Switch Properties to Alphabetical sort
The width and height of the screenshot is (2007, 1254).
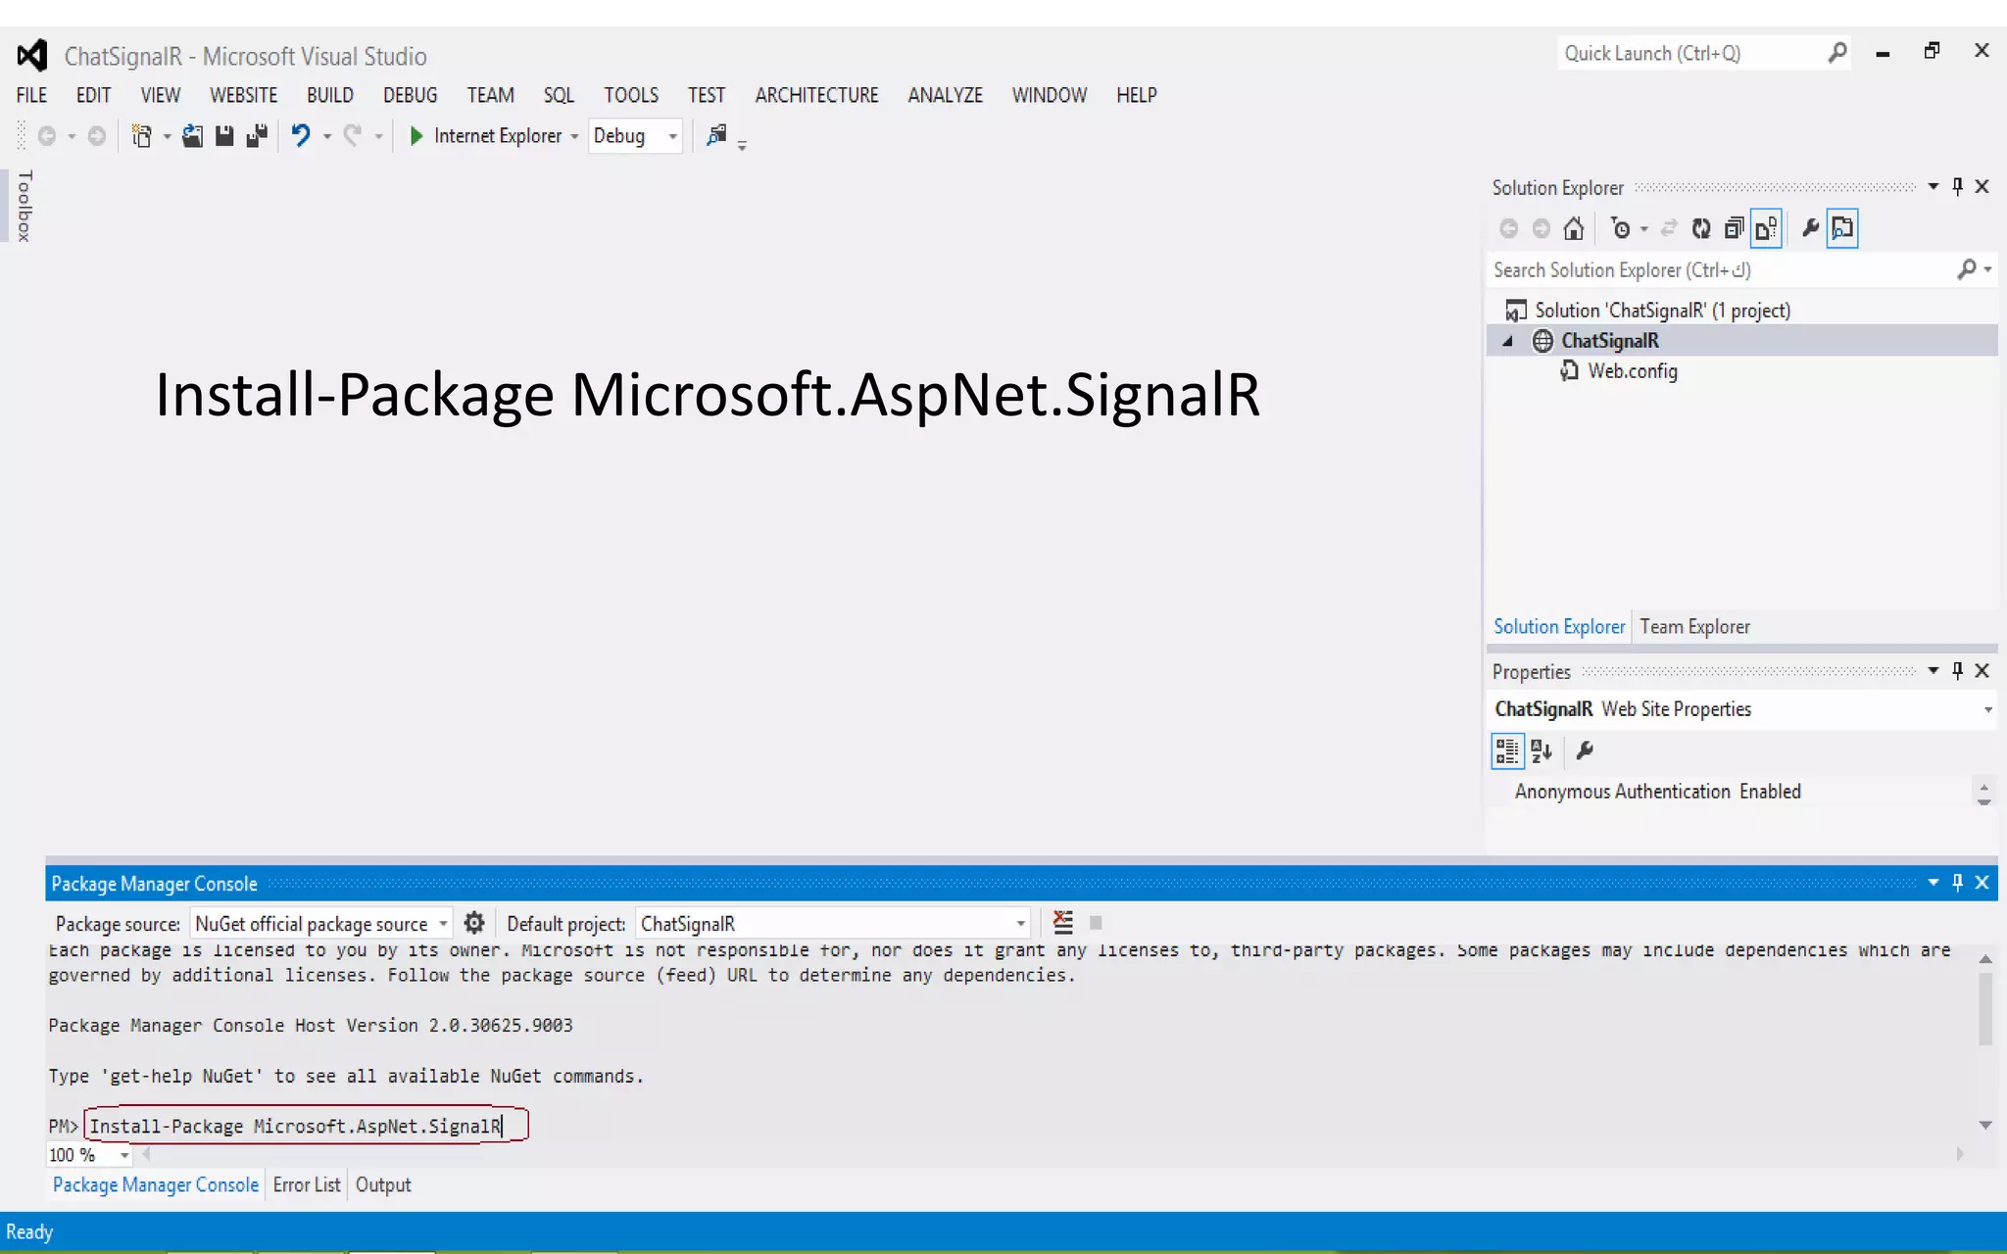tap(1542, 751)
